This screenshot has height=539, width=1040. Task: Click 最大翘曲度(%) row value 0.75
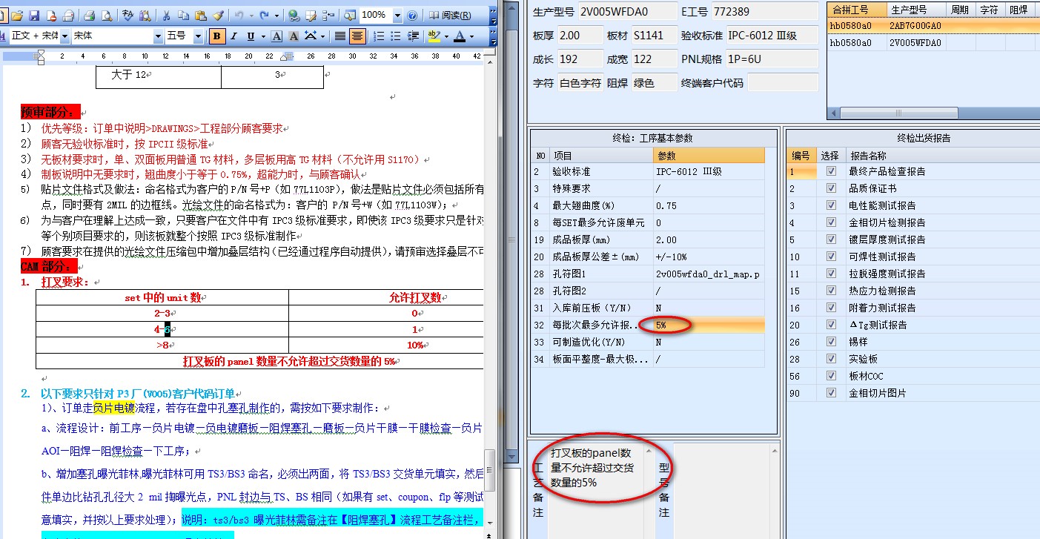click(709, 205)
